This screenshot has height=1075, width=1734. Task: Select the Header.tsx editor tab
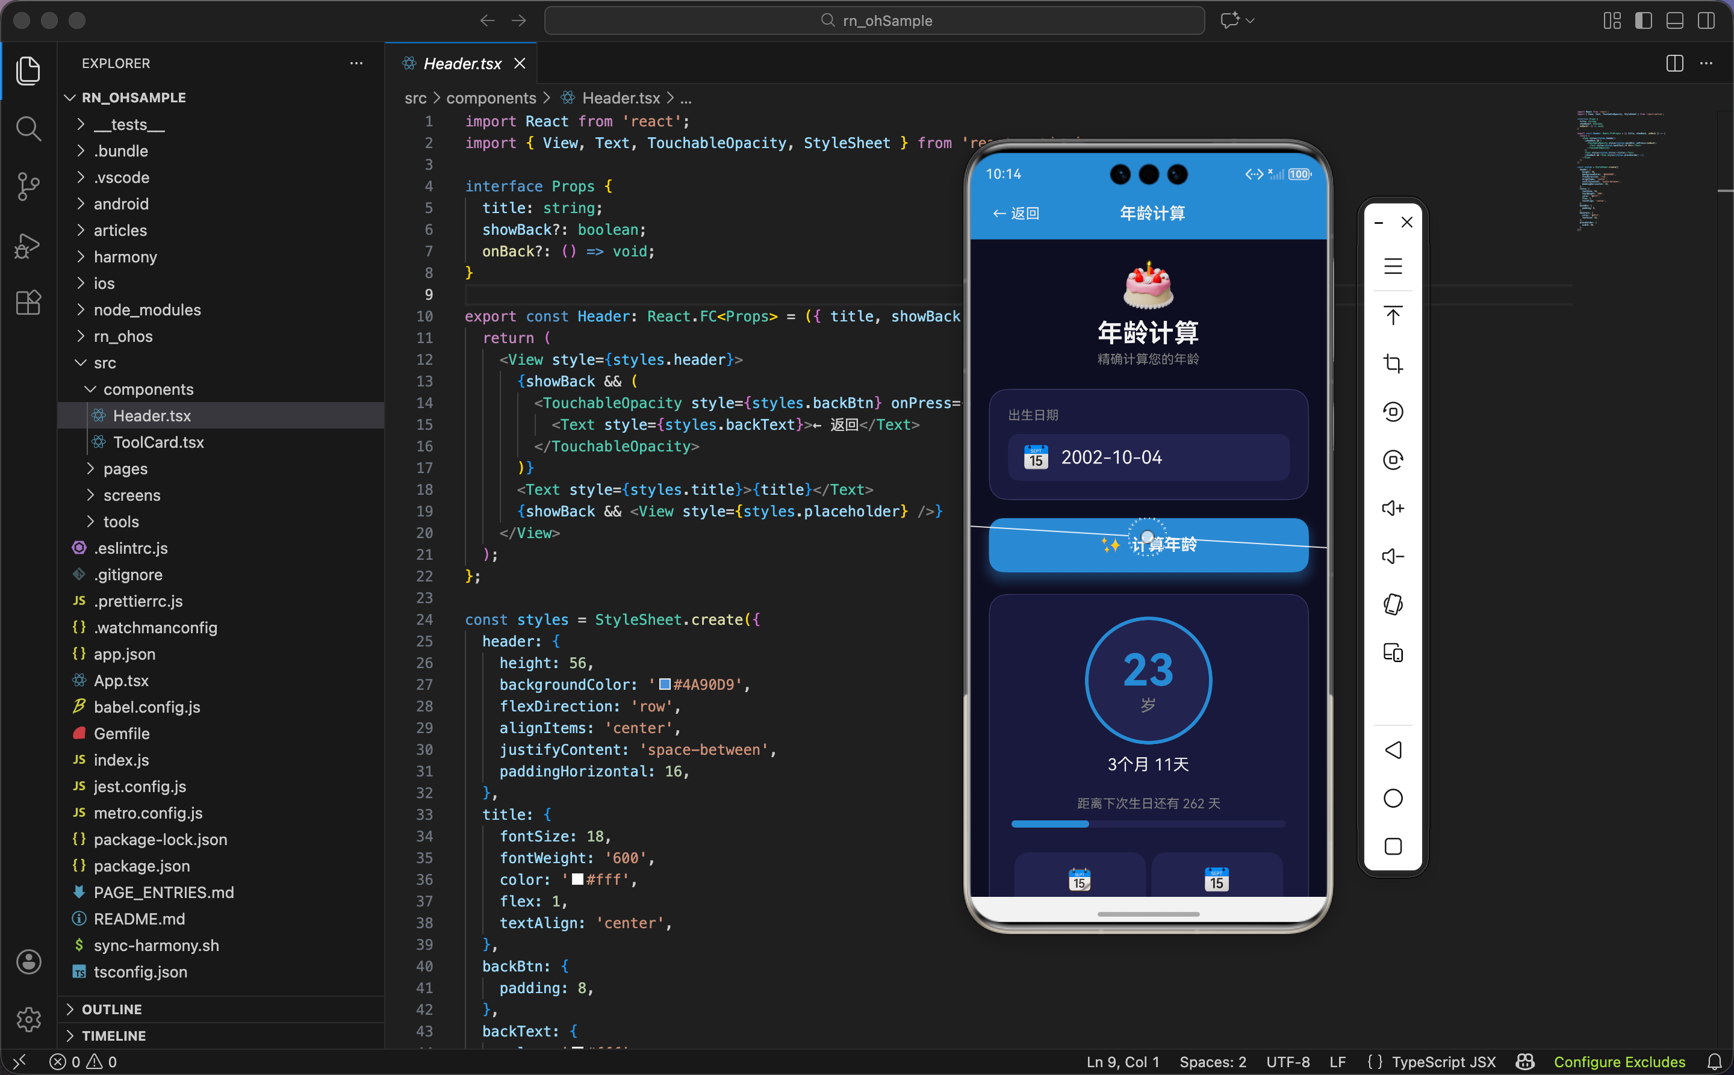[462, 63]
